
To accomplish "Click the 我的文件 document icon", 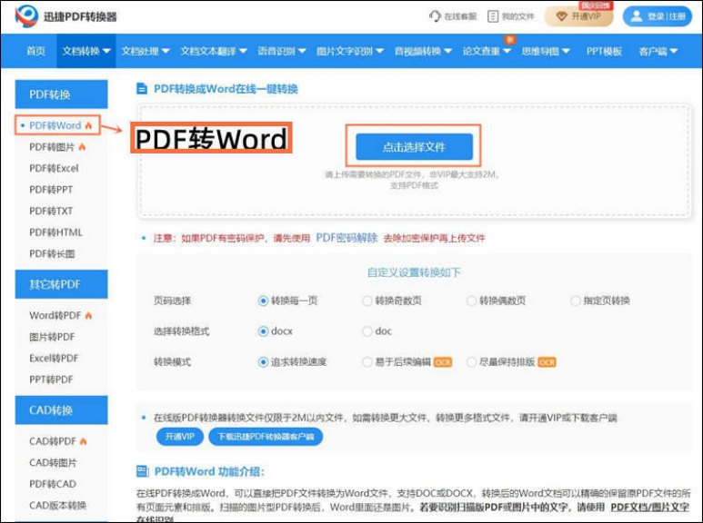I will (493, 16).
